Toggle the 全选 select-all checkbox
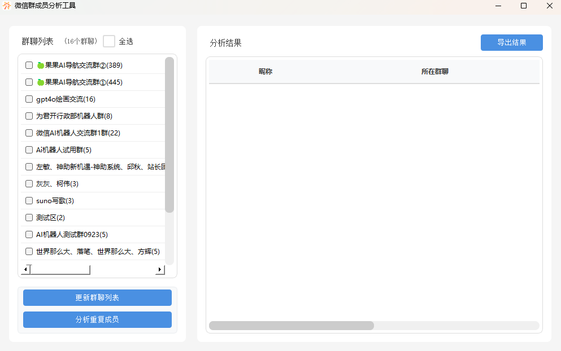Viewport: 561px width, 351px height. [109, 41]
